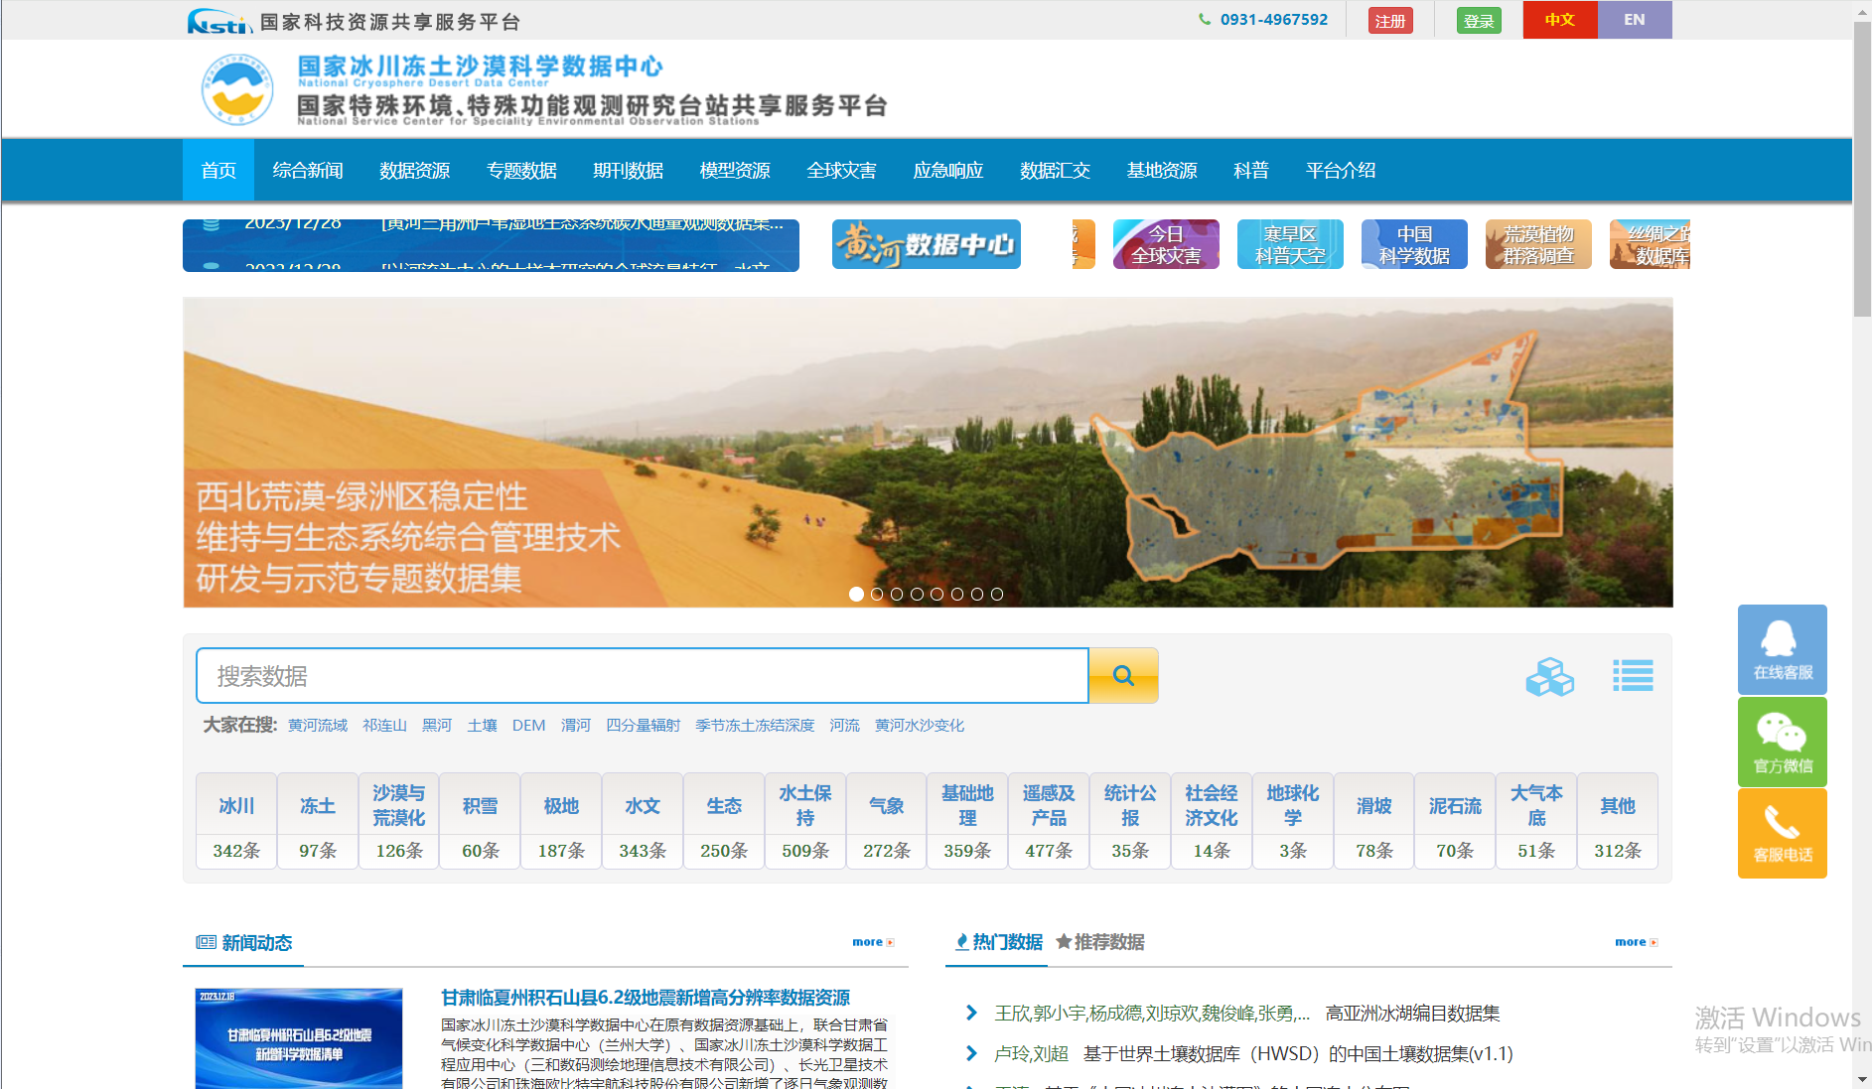1872x1089 pixels.
Task: Open the 沙漠与荒漠化 category
Action: (399, 821)
